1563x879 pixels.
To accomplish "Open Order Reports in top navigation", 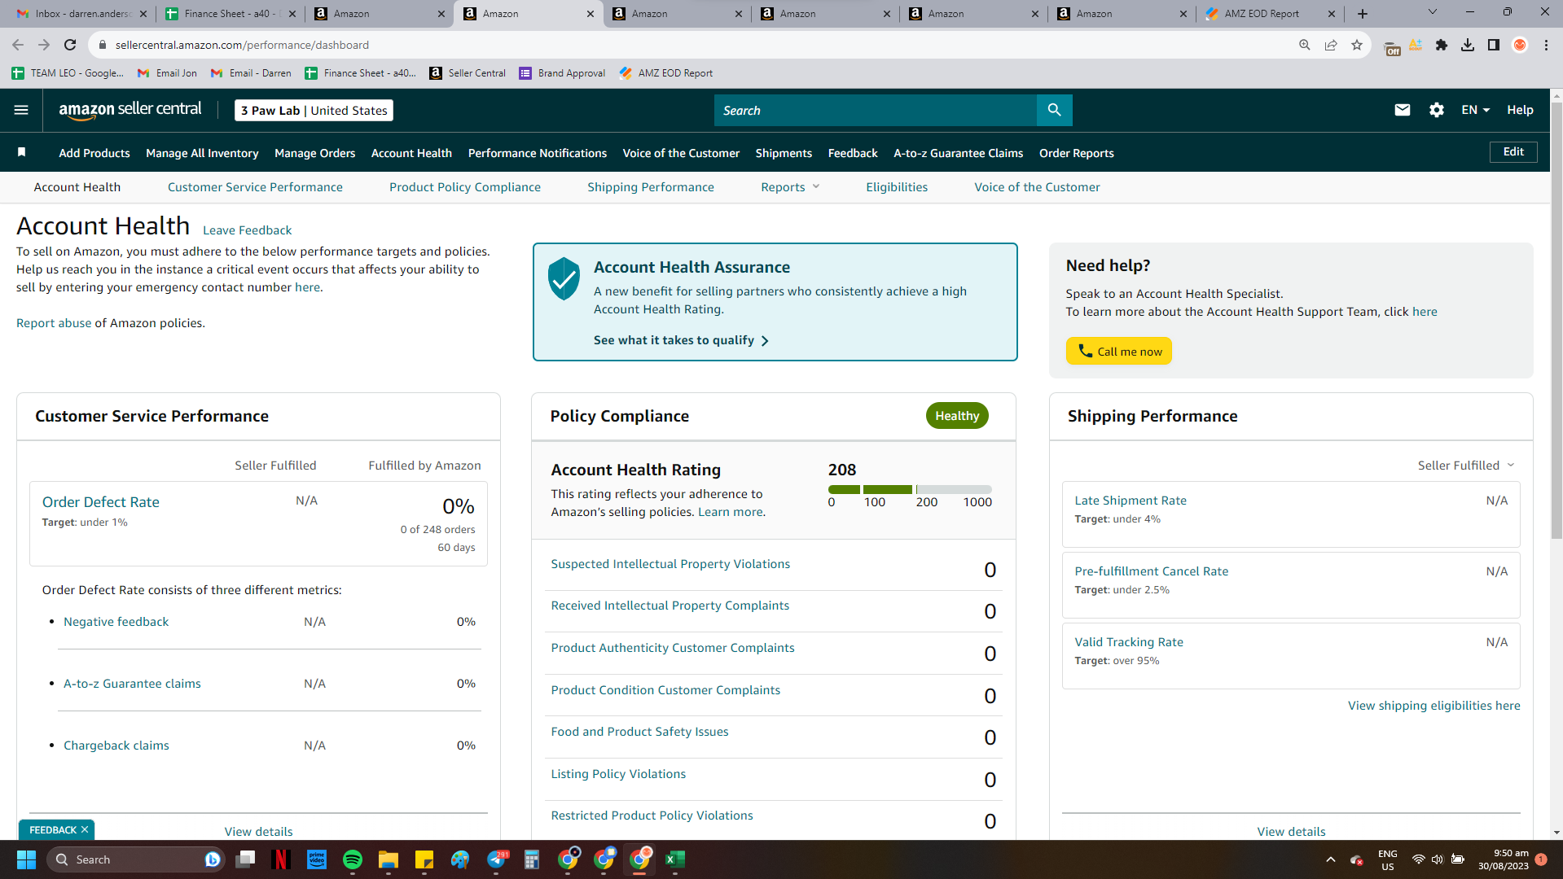I will [x=1076, y=153].
